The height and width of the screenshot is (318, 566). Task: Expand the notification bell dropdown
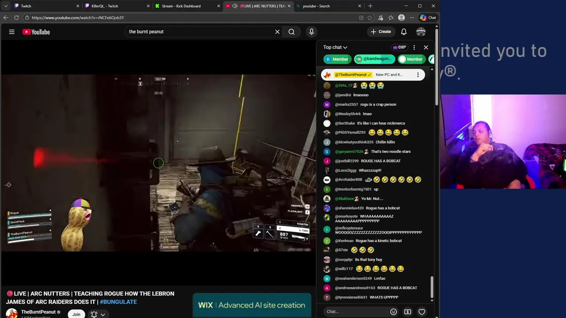[x=98, y=314]
